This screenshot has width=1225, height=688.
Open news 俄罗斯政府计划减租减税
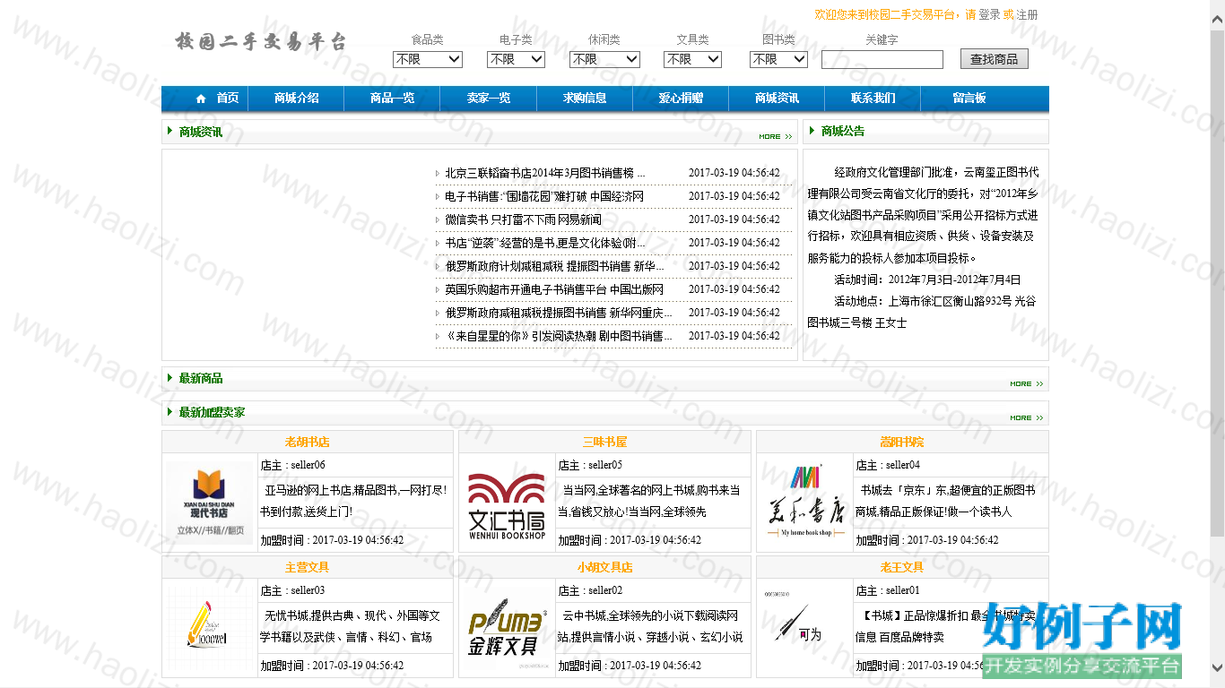(x=554, y=266)
